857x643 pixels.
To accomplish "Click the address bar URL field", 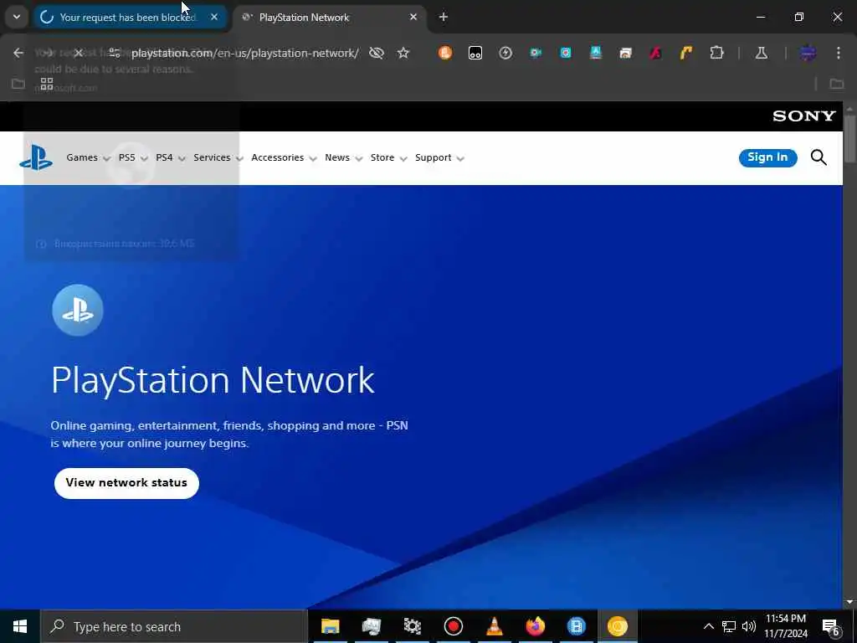I will coord(245,53).
